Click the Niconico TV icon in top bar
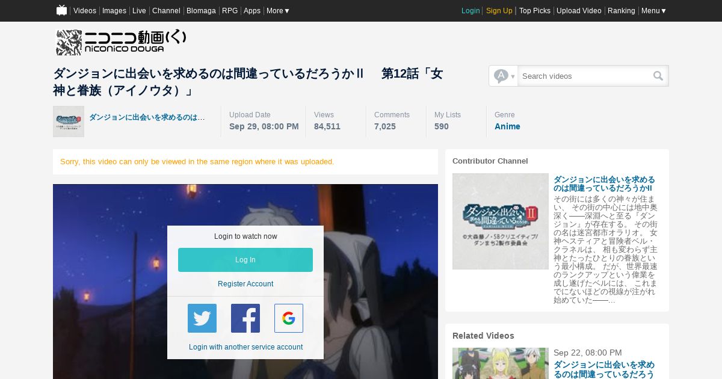Screen dimensions: 722x379 pos(61,10)
